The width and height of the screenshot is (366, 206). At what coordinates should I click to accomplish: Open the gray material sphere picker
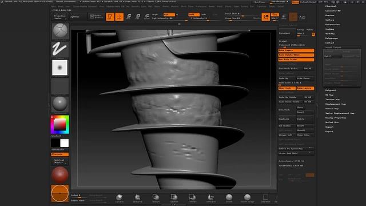tap(60, 104)
